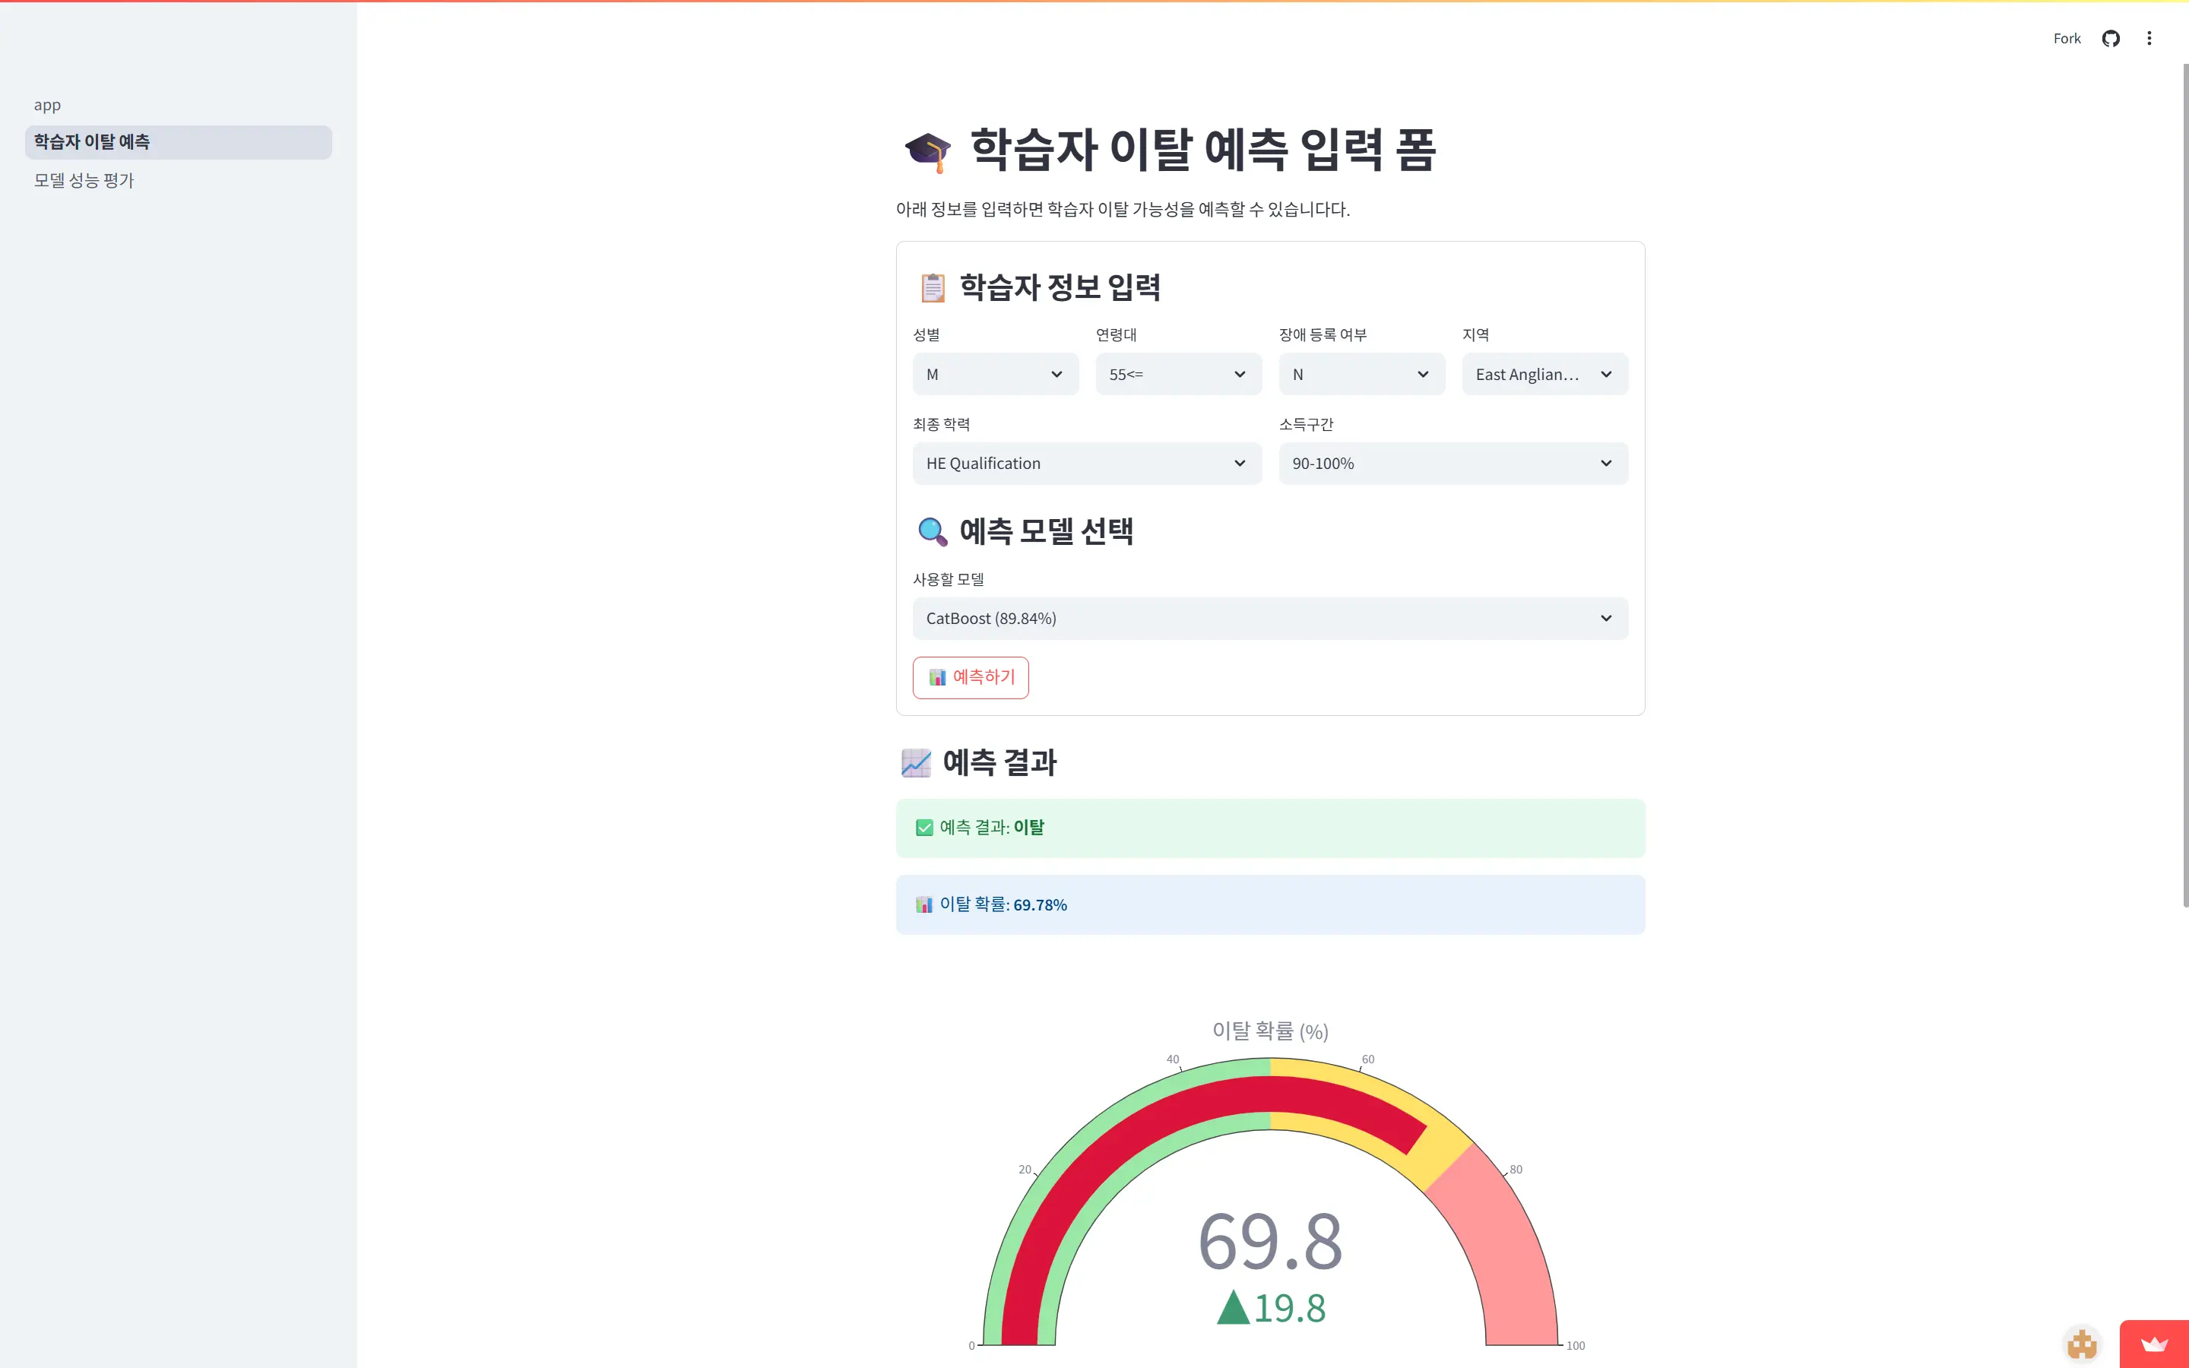The height and width of the screenshot is (1368, 2189).
Task: Click the Fork link
Action: pos(2066,38)
